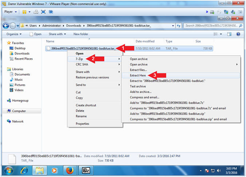The width and height of the screenshot is (246, 177).
Task: Select Favorites in navigation pane
Action: pos(18,43)
